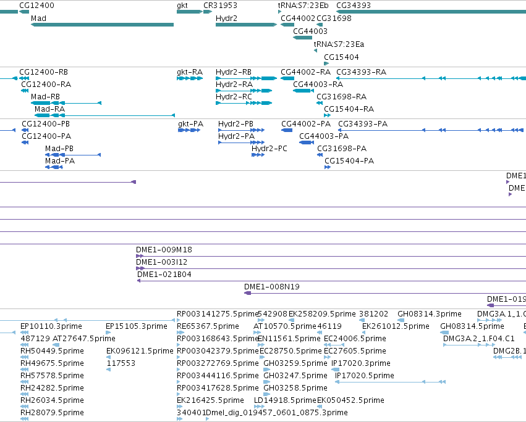Click the tRNA:S7:23Eb arrow glyph
The height and width of the screenshot is (422, 526).
click(x=279, y=12)
